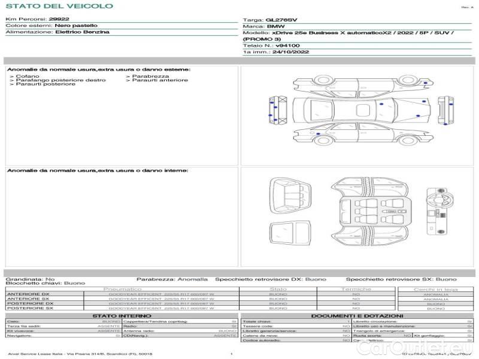479x359 pixels.
Task: Click the blue damage dot on the roof
Action: 381,104
